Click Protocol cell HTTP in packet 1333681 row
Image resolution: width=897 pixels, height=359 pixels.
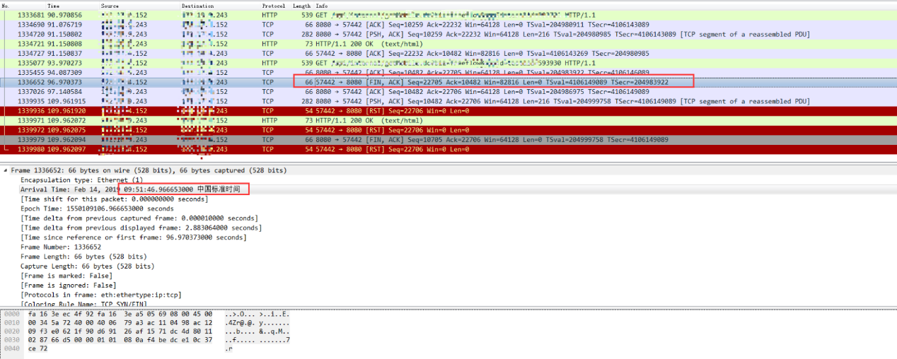tap(269, 15)
